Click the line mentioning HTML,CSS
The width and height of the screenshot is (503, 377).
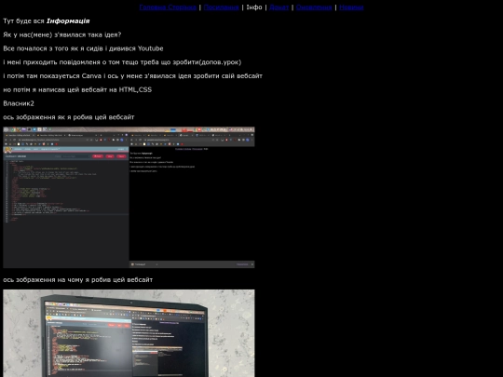[x=77, y=89]
